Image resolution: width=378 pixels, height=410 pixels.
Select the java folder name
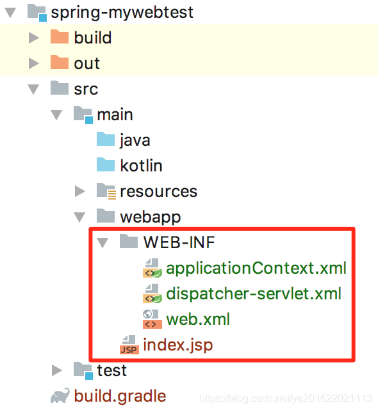pos(135,141)
